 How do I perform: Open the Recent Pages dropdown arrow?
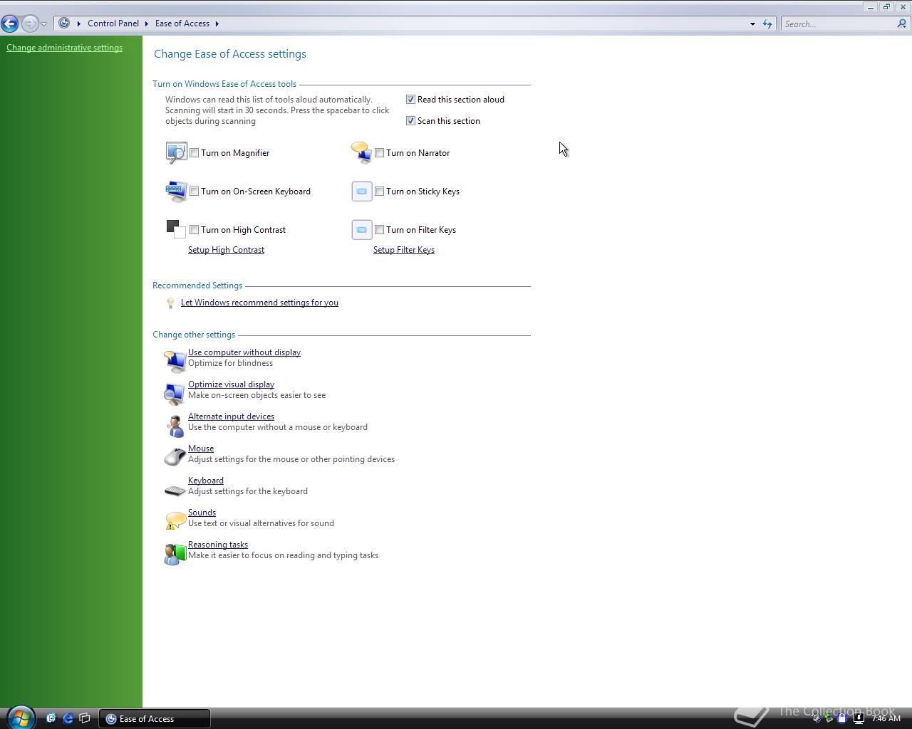tap(43, 24)
